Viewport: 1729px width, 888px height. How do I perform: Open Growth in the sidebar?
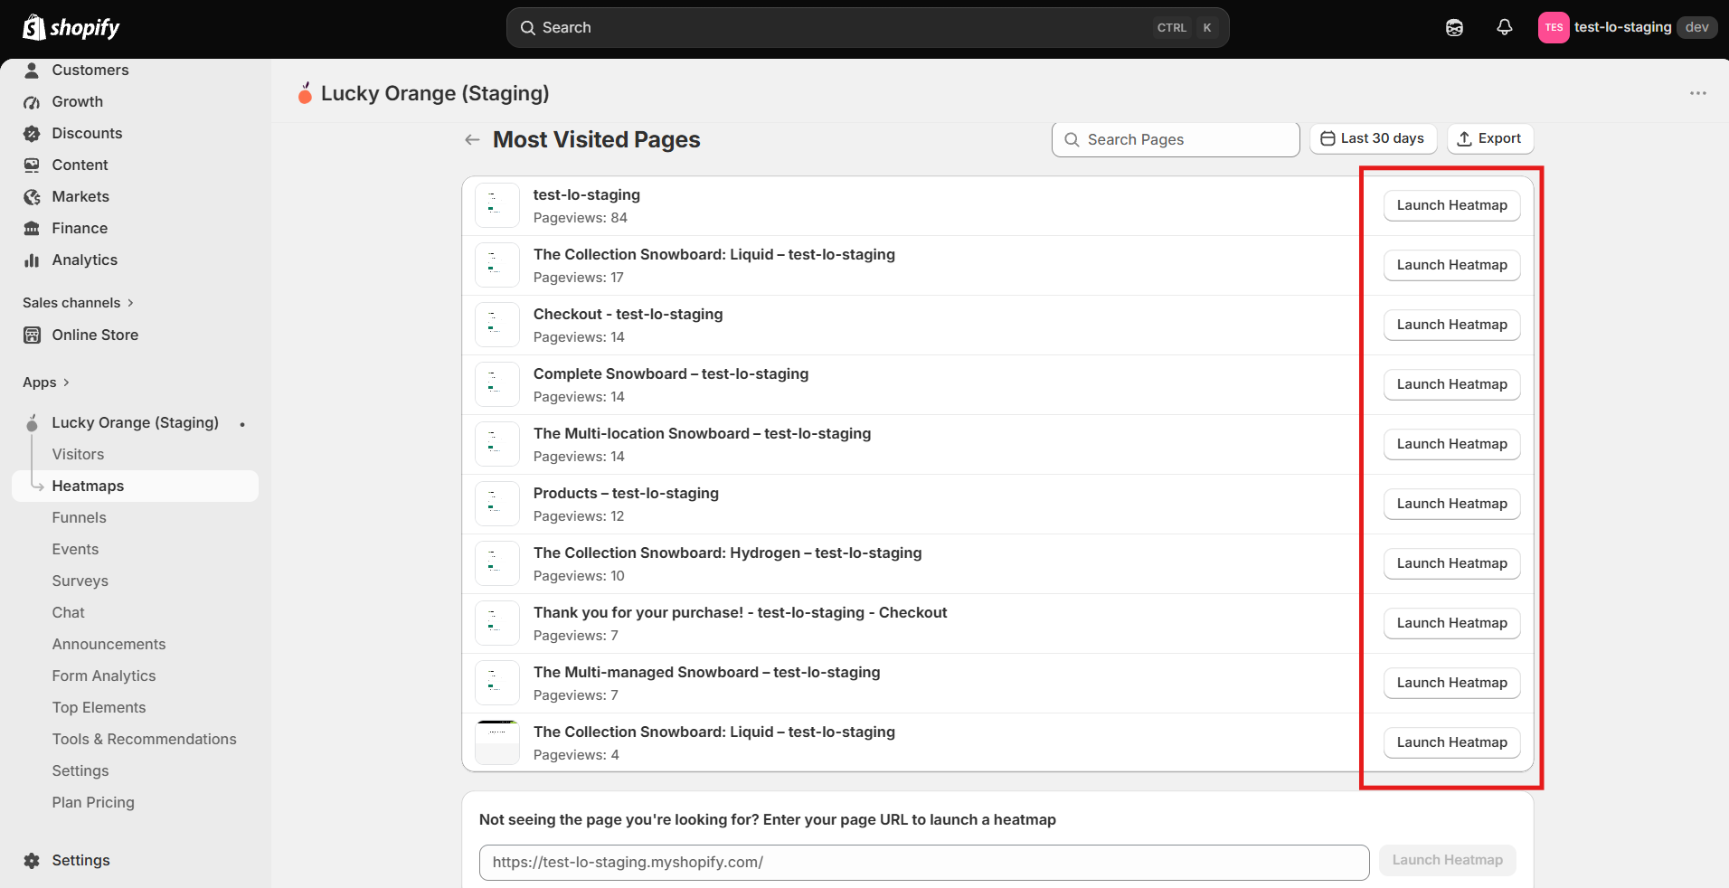pyautogui.click(x=77, y=101)
